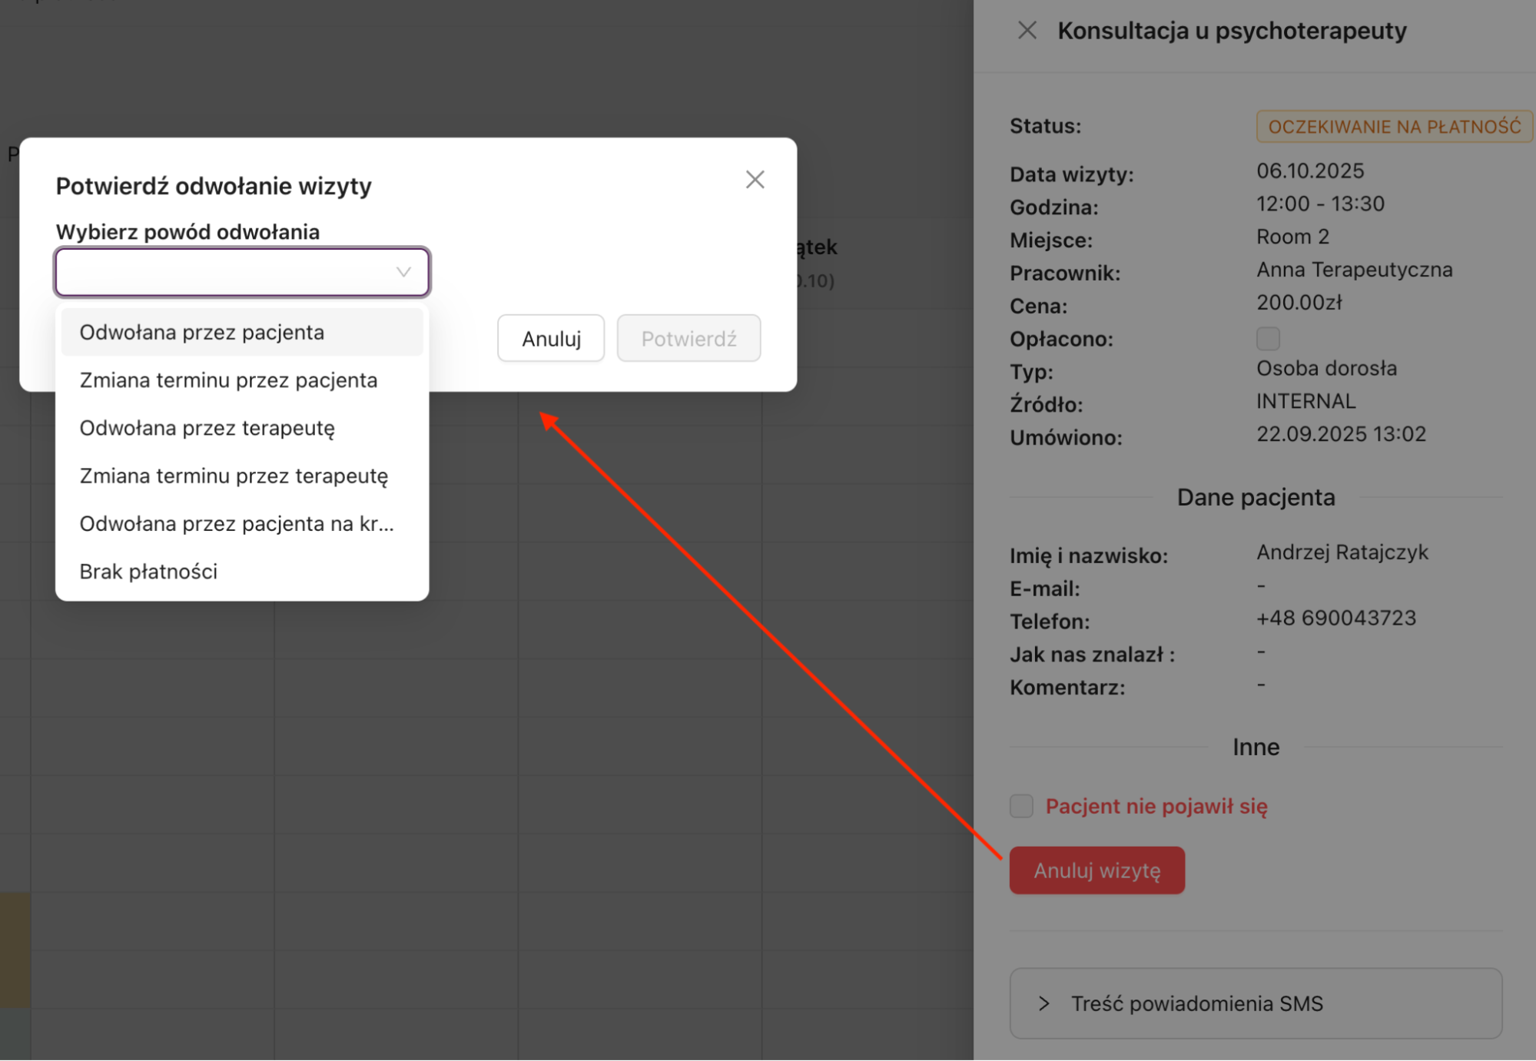Check Pacjent nie pojawił się box

(1020, 806)
